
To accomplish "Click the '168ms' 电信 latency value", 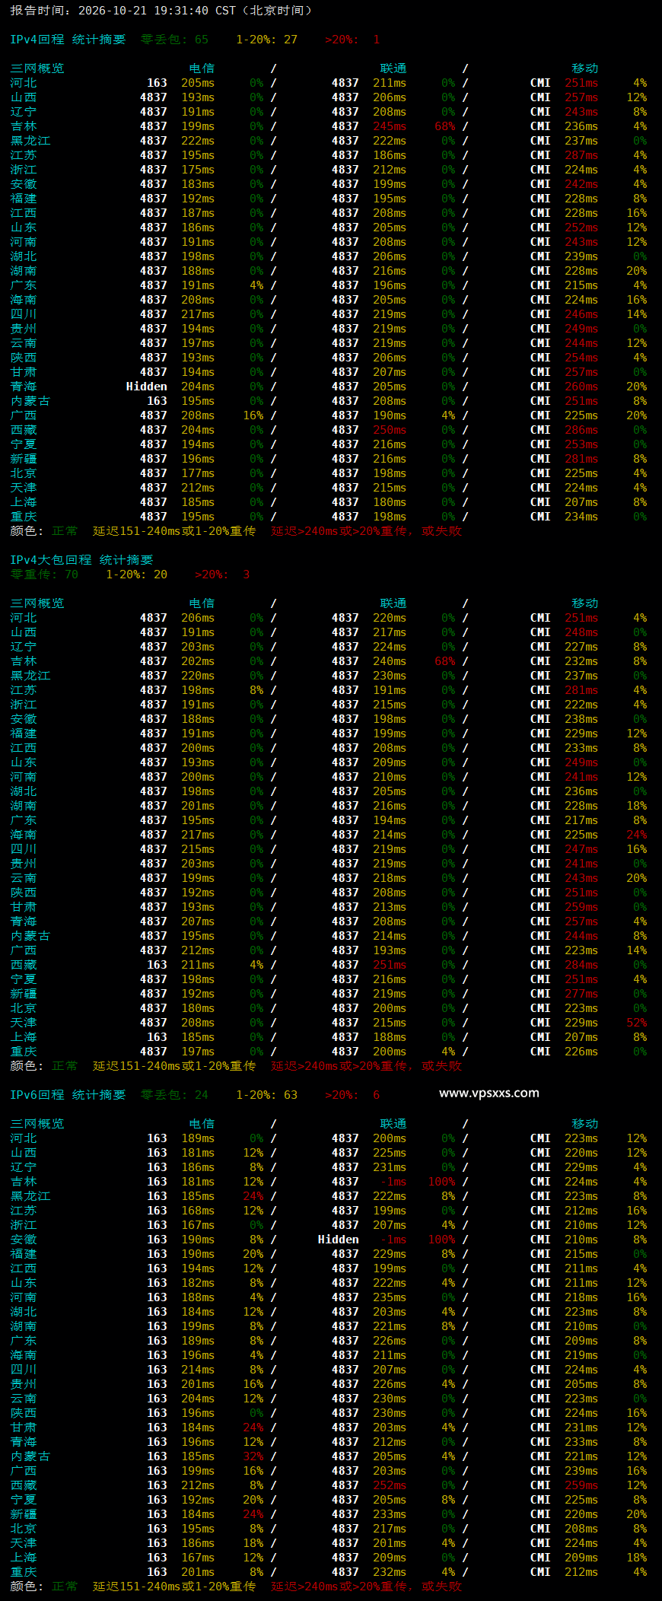I will [x=198, y=1211].
